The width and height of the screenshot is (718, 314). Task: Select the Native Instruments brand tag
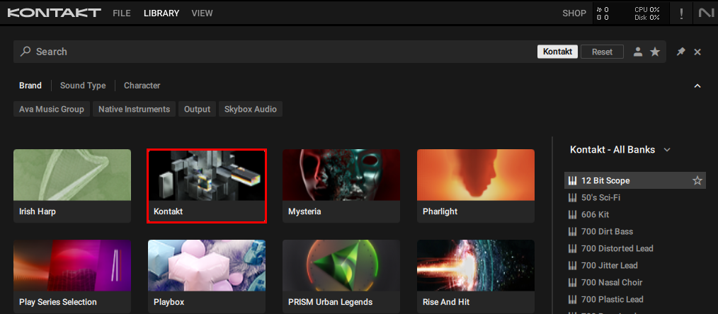tap(134, 109)
